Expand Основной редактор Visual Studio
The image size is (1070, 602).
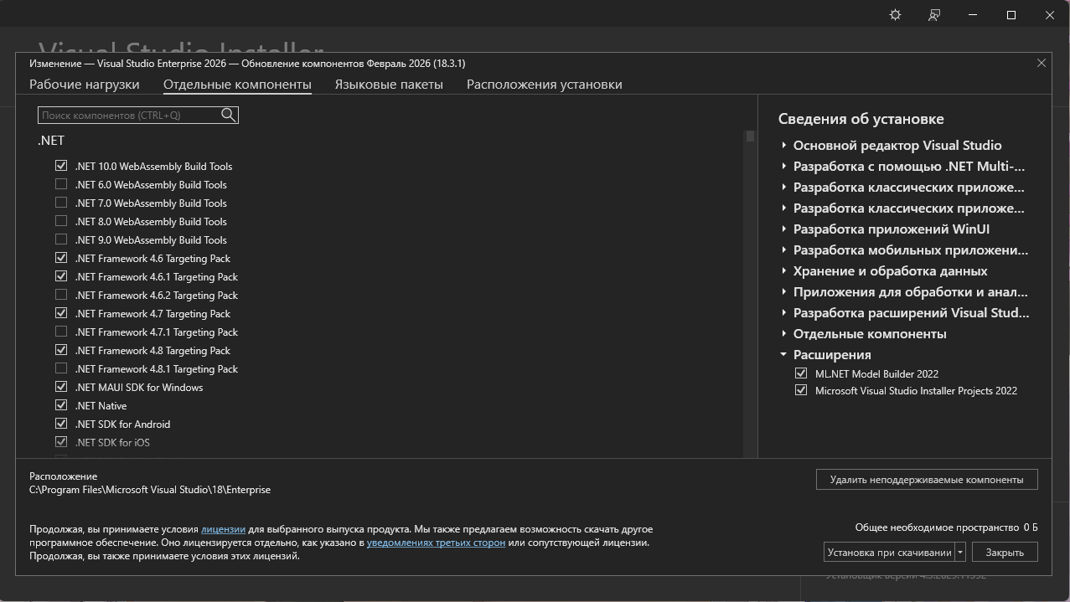click(x=783, y=146)
